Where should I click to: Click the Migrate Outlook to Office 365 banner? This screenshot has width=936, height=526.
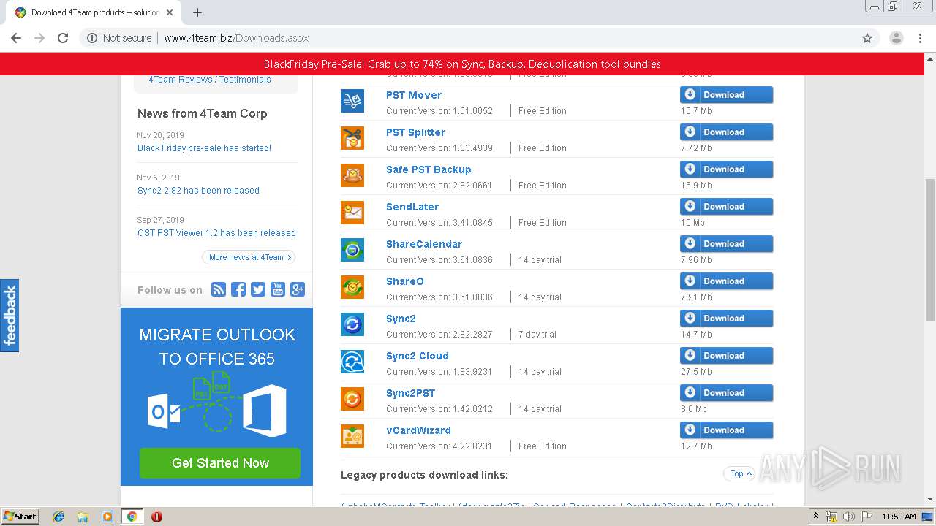tap(216, 397)
